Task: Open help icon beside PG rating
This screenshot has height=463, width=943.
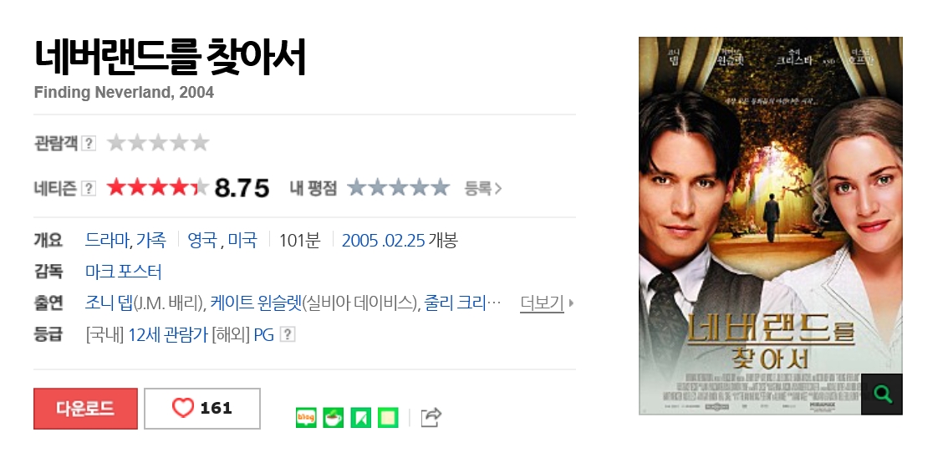Action: [288, 334]
